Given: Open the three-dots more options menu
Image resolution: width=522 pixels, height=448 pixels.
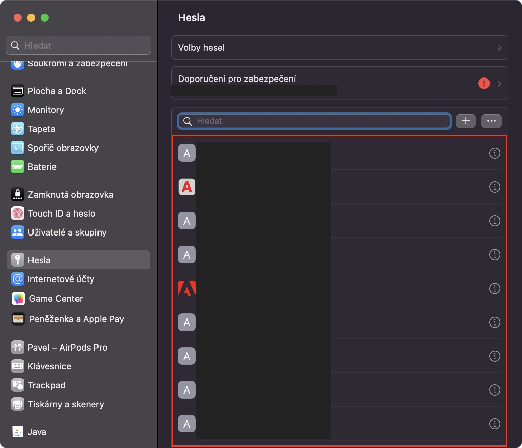Looking at the screenshot, I should point(491,121).
